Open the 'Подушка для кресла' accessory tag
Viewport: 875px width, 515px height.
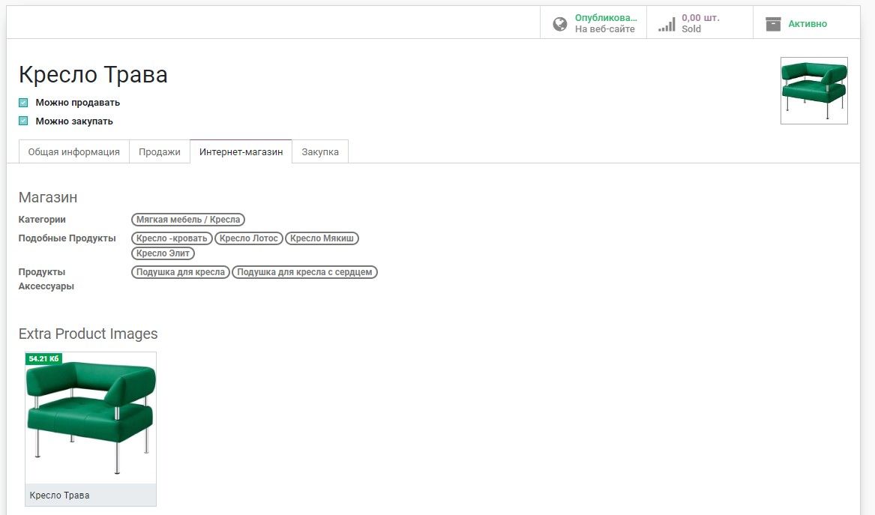pyautogui.click(x=181, y=272)
